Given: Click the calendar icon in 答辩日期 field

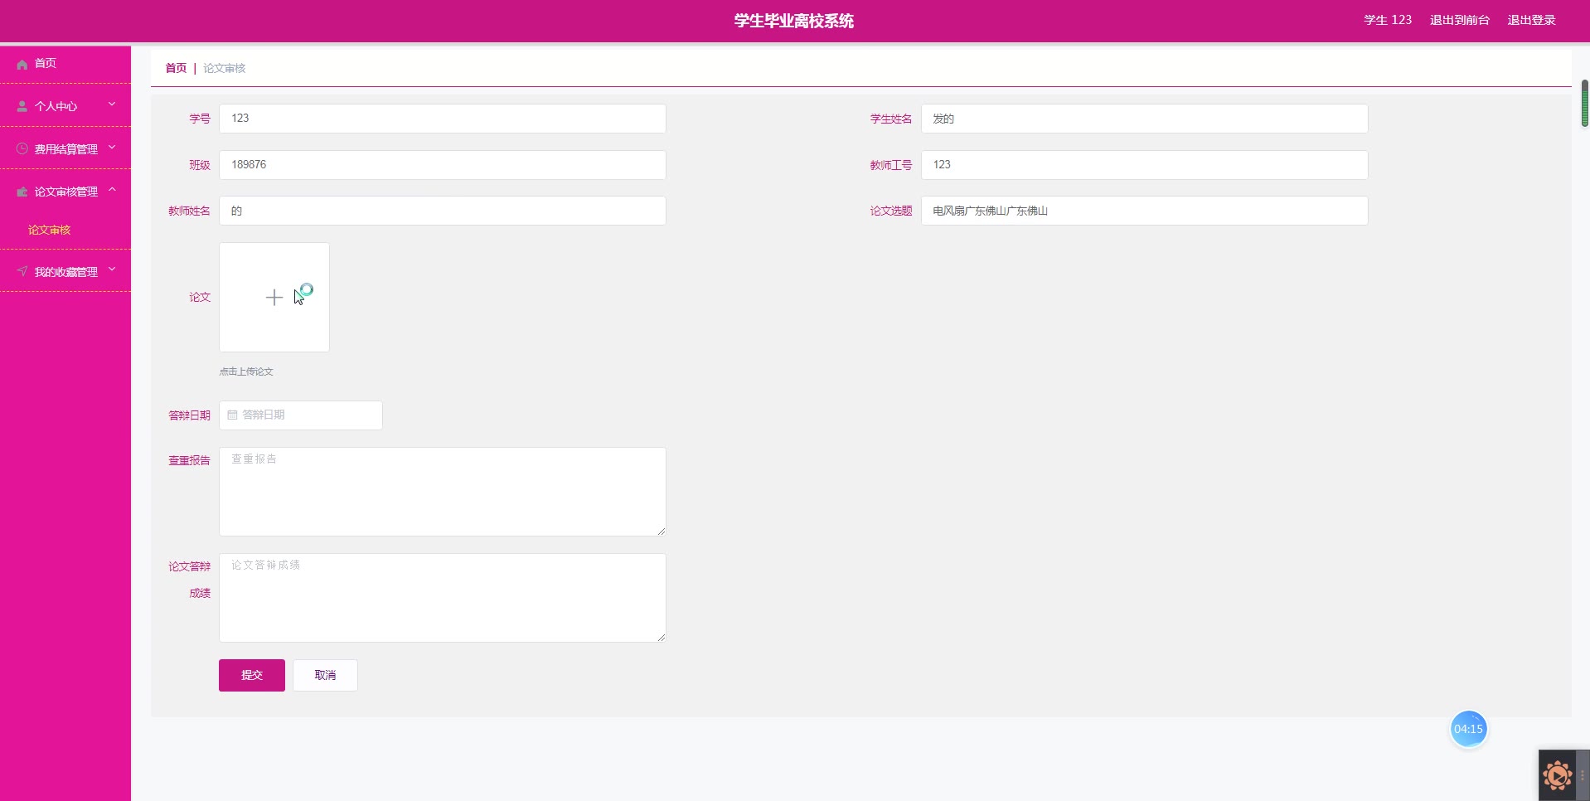Looking at the screenshot, I should pos(232,415).
